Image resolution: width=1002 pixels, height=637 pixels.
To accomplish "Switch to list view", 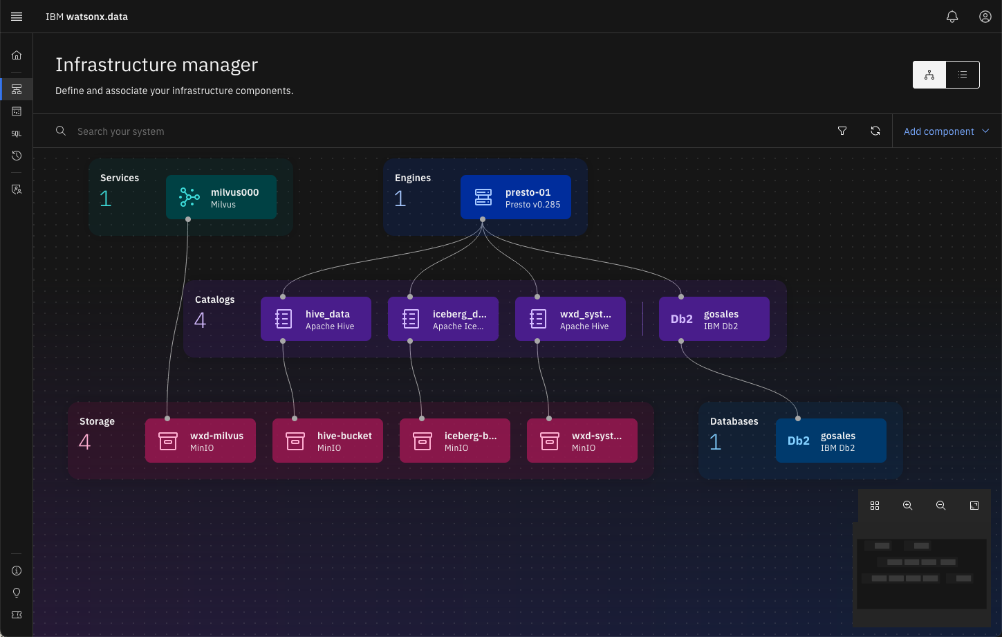I will [963, 75].
